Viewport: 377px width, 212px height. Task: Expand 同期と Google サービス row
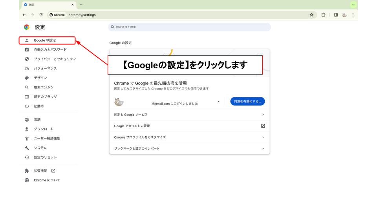coord(263,115)
